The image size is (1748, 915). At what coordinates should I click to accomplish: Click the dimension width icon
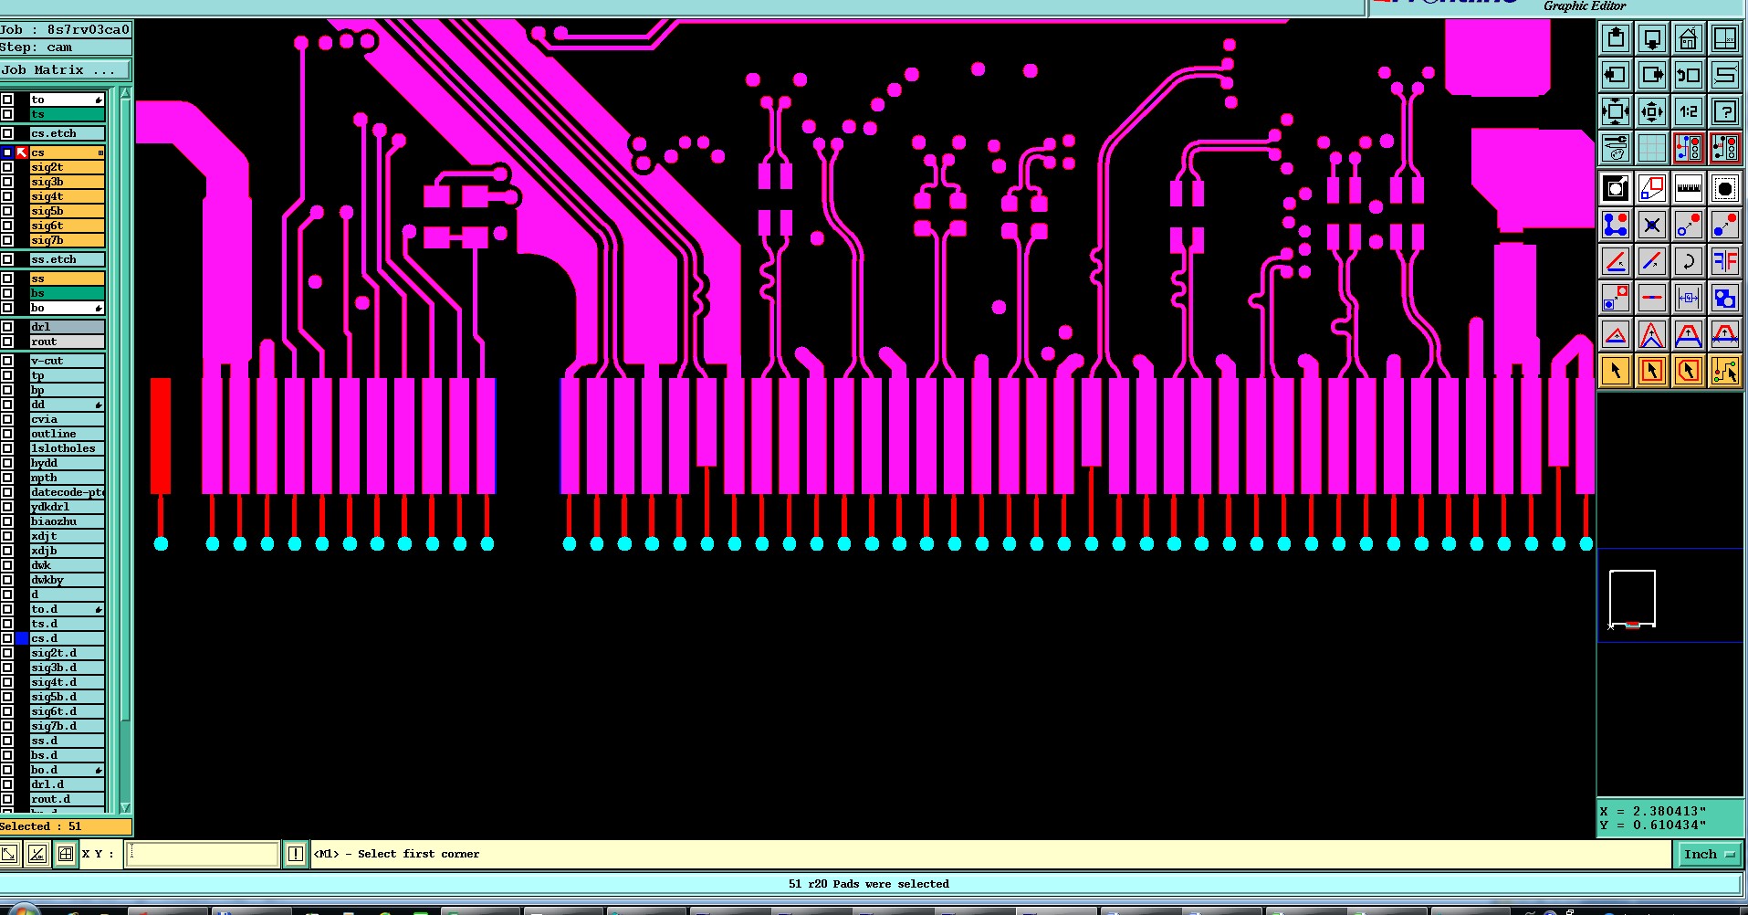[x=1689, y=298]
